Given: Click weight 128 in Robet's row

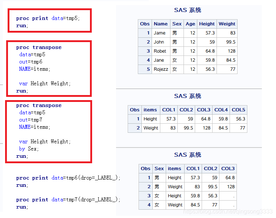Looking at the screenshot, I should 227,51.
